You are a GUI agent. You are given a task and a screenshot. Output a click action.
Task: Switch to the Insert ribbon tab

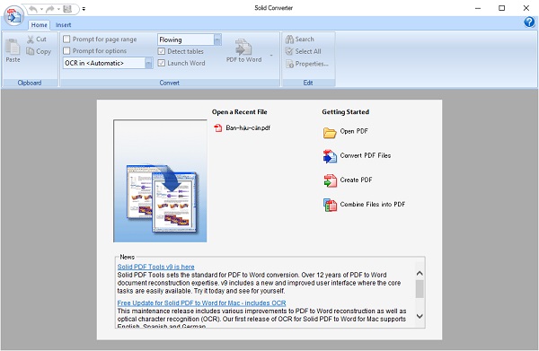[x=63, y=25]
